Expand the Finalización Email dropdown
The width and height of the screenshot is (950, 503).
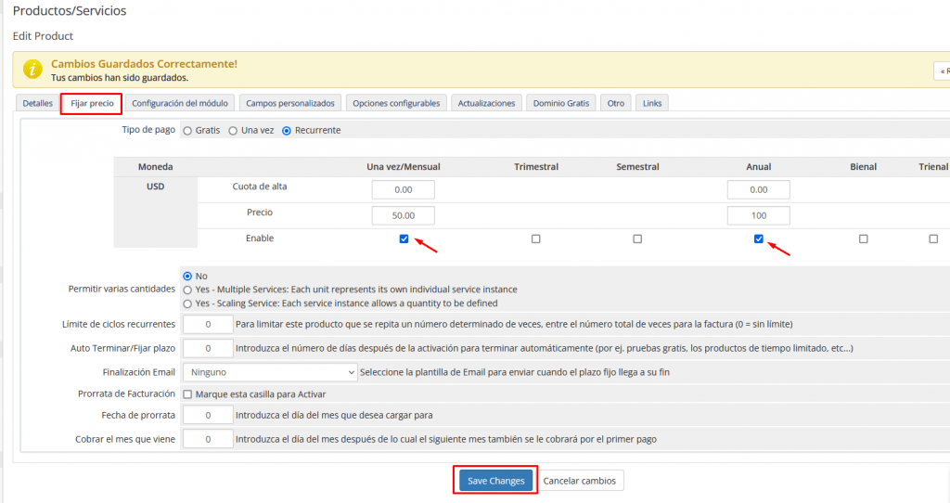(x=269, y=372)
